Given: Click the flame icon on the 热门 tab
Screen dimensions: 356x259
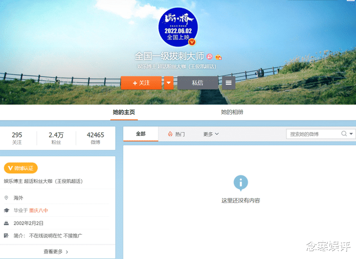Looking at the screenshot, I should tap(170, 134).
